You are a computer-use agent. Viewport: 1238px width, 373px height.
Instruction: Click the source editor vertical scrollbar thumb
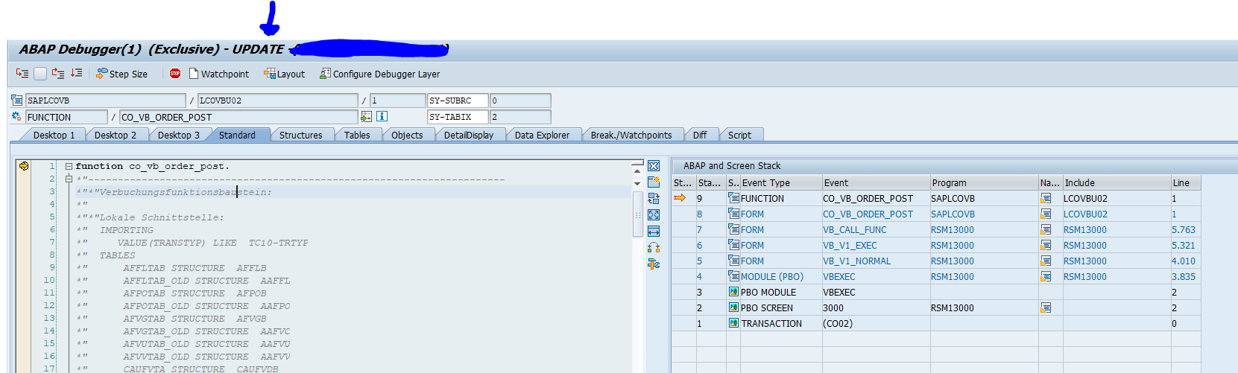(x=637, y=214)
